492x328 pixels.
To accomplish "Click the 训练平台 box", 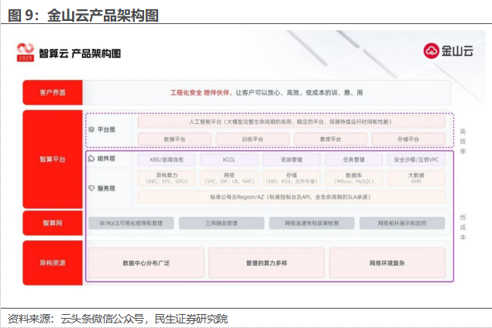I will [253, 139].
